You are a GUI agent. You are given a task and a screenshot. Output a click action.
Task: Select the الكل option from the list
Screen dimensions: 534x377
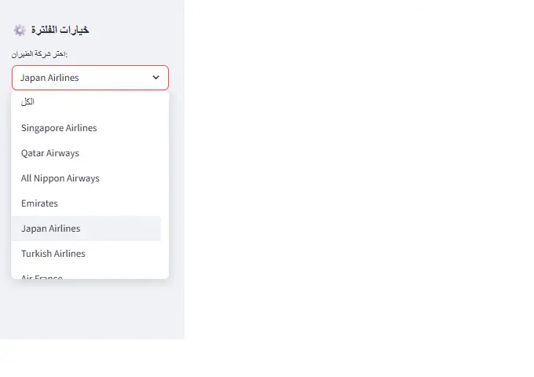click(x=28, y=102)
